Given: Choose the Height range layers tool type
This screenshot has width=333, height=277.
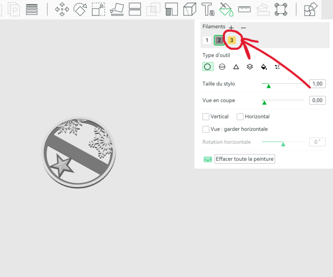Looking at the screenshot, I should (250, 67).
